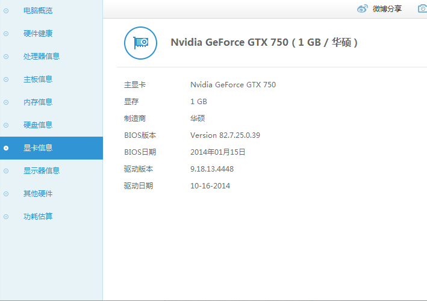Screen dimensions: 427x301
Task: Show 硬盘信息 from the sidebar
Action: (x=38, y=125)
